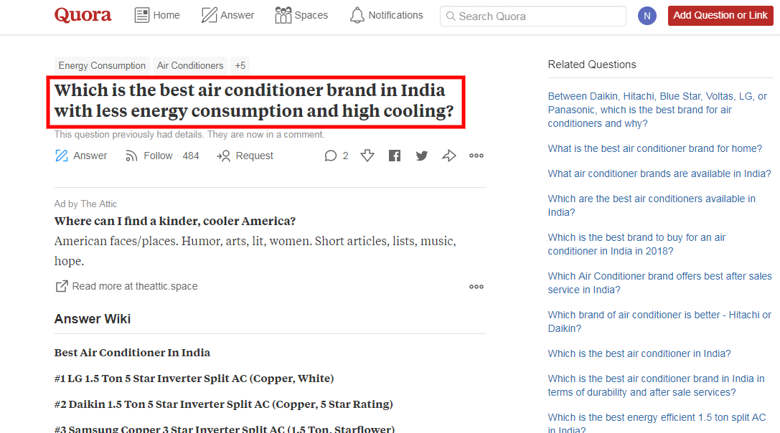Open question's more options ellipsis
Screen dimensions: 780x433
476,156
